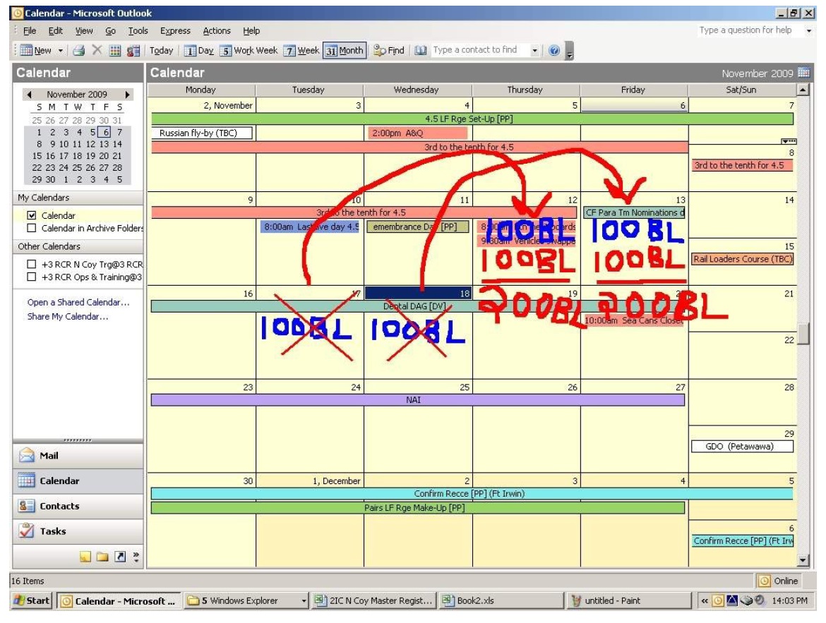Click the blue Help question mark icon
Image resolution: width=826 pixels, height=623 pixels.
pos(554,51)
